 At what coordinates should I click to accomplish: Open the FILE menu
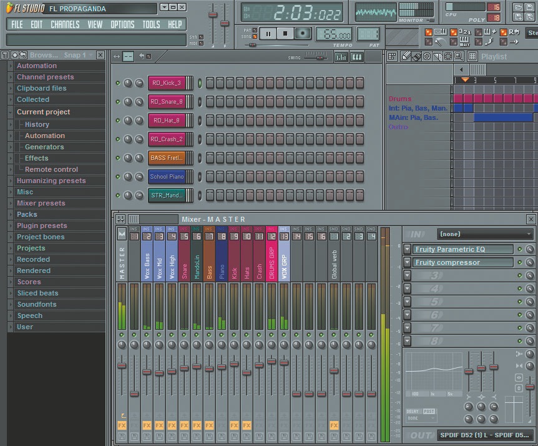coord(17,24)
